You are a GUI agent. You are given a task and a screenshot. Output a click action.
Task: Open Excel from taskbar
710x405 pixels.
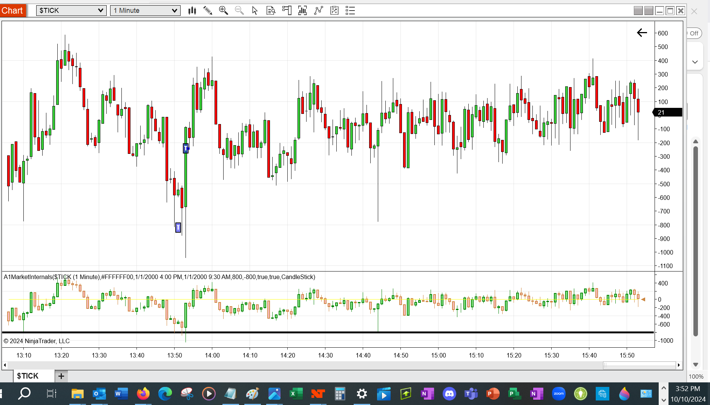tap(296, 394)
